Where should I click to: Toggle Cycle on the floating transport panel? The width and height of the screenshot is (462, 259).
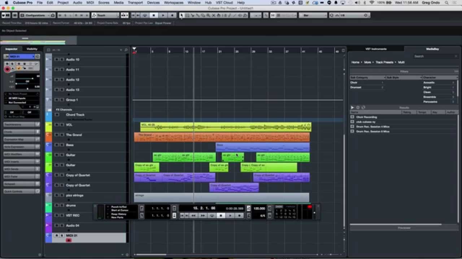[x=212, y=215]
